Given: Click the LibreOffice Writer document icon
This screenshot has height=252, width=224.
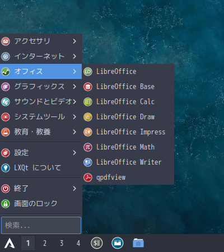Looking at the screenshot, I should [x=88, y=162].
